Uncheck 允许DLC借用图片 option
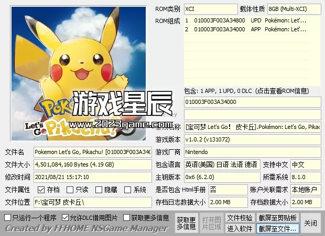The height and width of the screenshot is (236, 325). (65, 217)
